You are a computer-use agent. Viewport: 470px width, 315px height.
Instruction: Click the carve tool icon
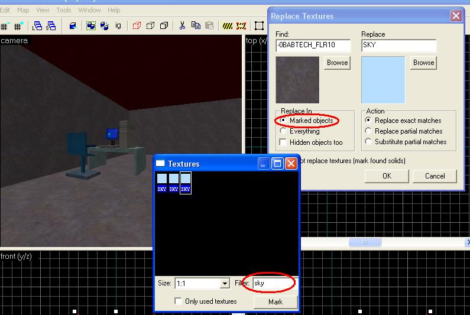click(73, 26)
